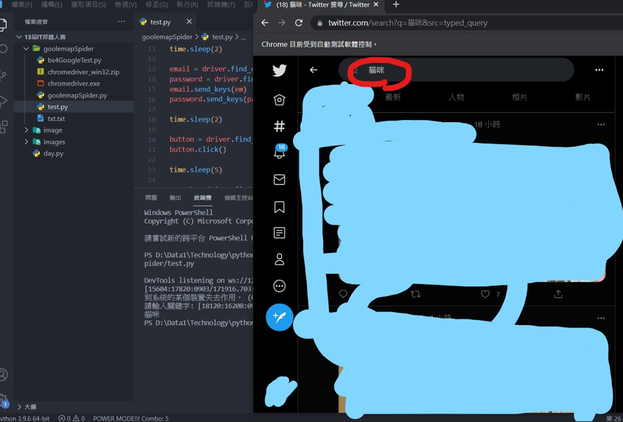
Task: Click the Twitter bird logo in sidebar
Action: [x=279, y=70]
